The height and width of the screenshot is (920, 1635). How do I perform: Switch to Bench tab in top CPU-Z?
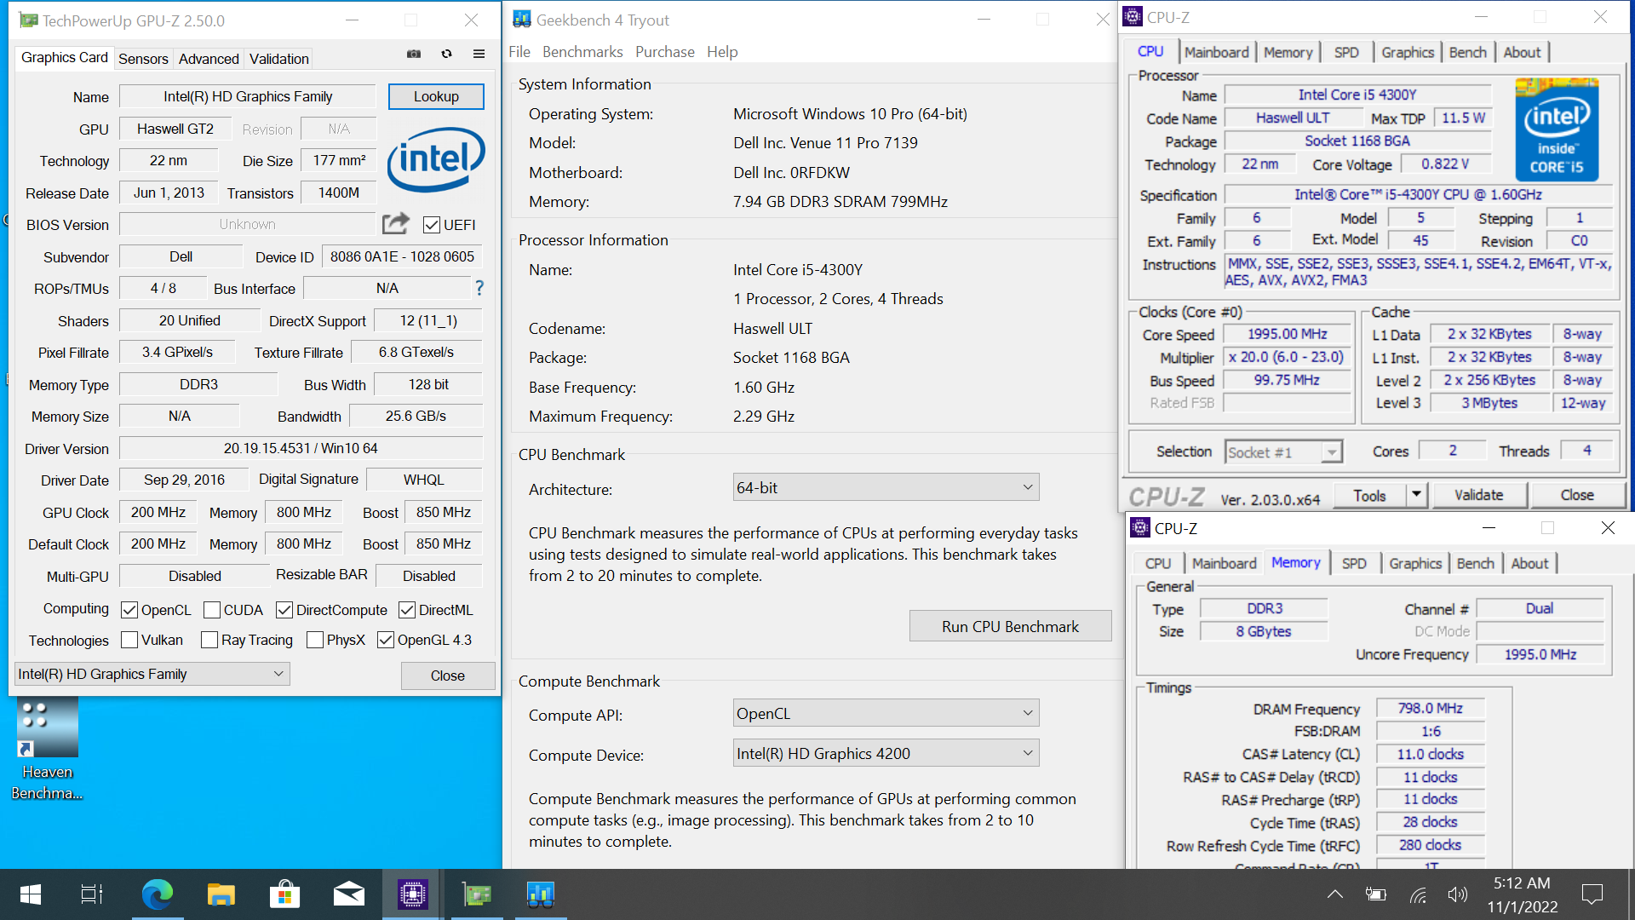pos(1467,52)
